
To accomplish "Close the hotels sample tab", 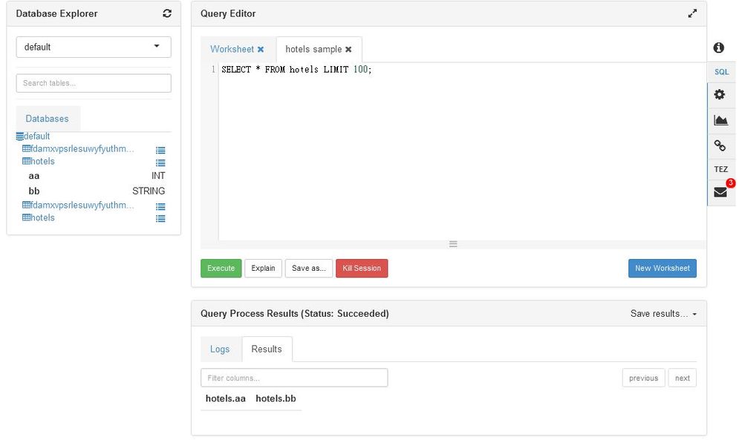I will pyautogui.click(x=348, y=49).
